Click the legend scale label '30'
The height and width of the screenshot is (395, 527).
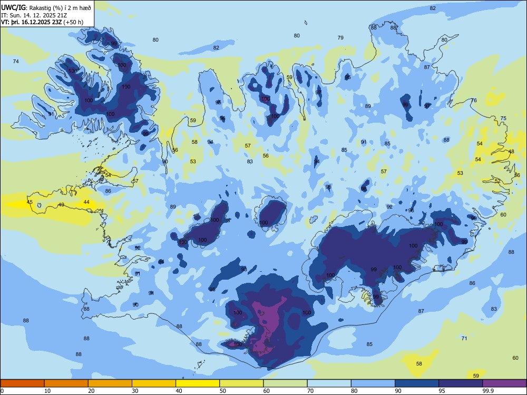pos(135,391)
